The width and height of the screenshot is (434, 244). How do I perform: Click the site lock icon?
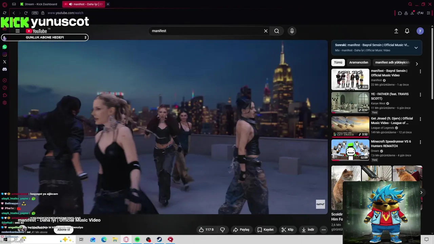tap(43, 13)
